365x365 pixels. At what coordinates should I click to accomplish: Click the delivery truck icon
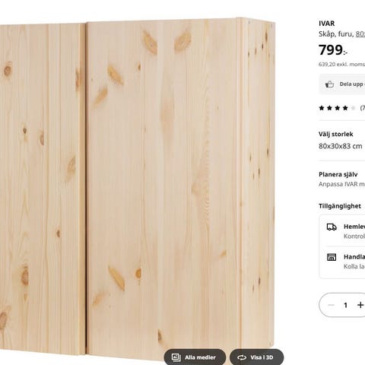point(332,227)
